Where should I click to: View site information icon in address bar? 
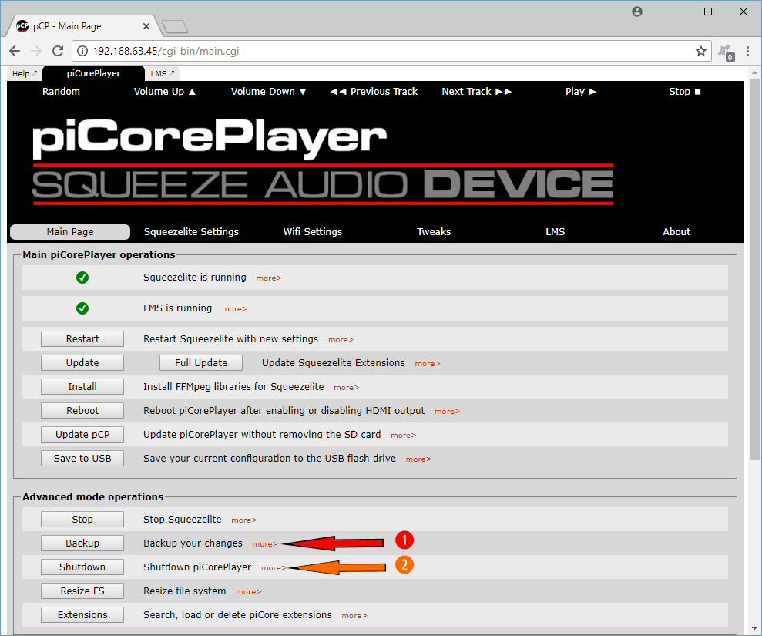(x=82, y=51)
